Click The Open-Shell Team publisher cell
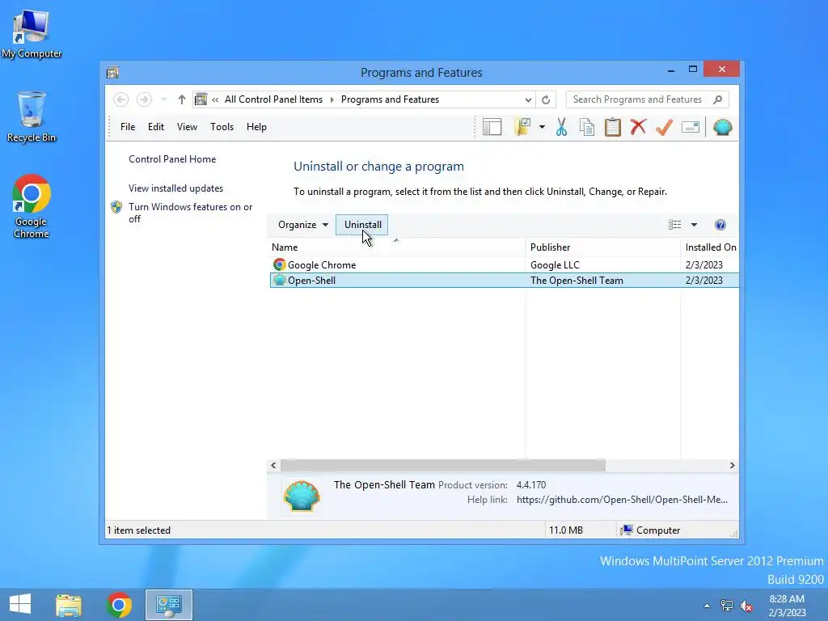This screenshot has height=621, width=828. tap(577, 281)
